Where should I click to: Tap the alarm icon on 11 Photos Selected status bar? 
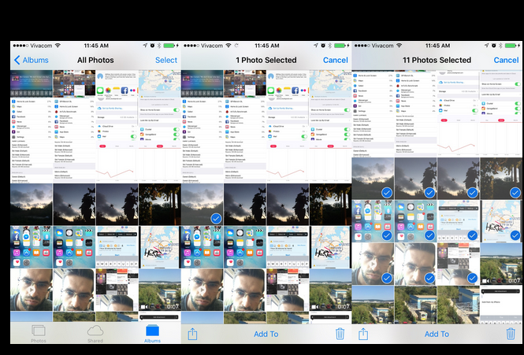coord(494,46)
